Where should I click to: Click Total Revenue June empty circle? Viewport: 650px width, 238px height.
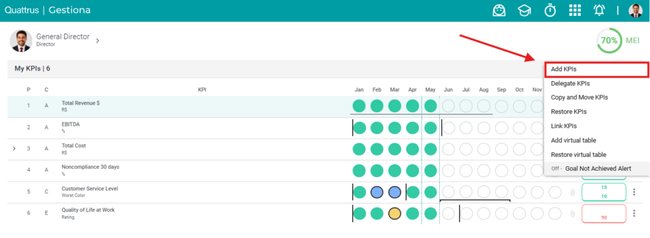[x=448, y=106]
